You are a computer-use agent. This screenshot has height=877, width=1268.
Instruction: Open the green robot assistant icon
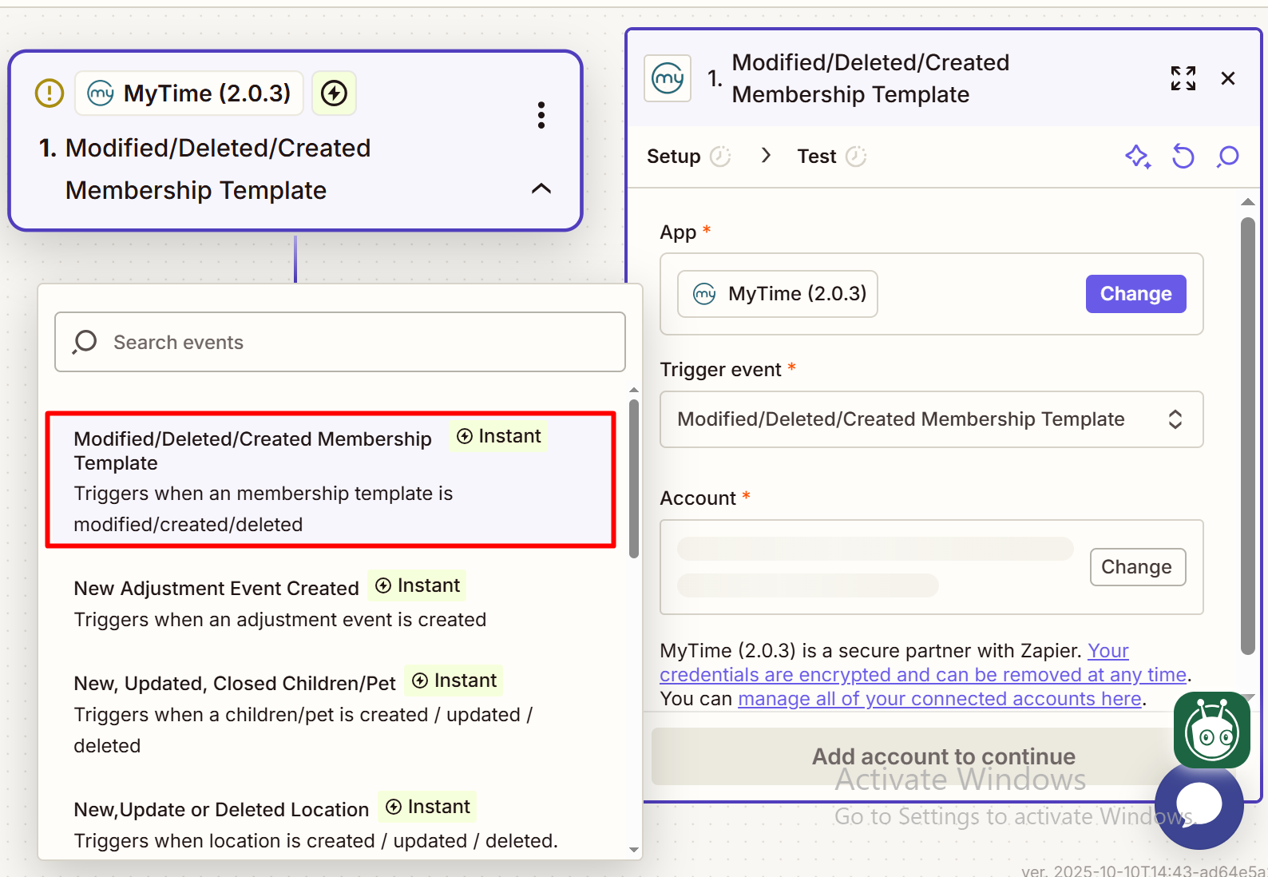pos(1212,730)
